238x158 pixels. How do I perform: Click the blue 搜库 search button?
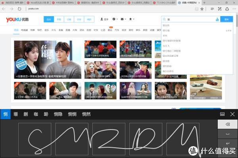[x=226, y=19]
